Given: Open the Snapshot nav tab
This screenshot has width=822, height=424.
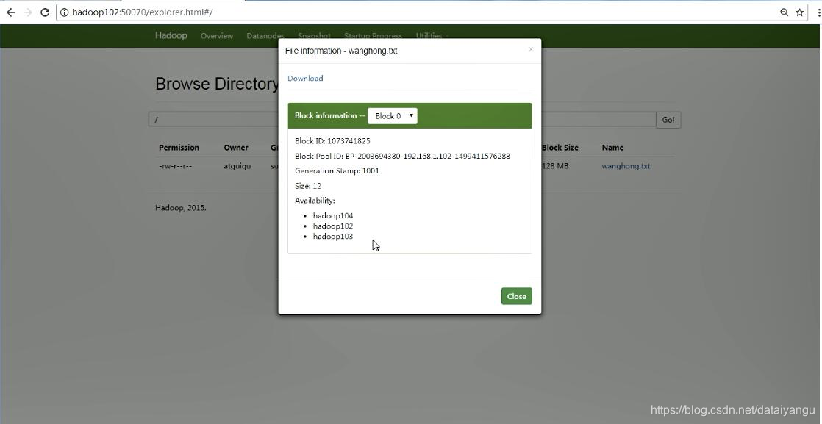Looking at the screenshot, I should (314, 36).
